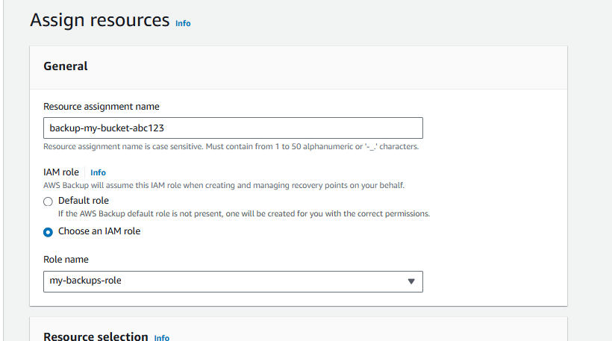The width and height of the screenshot is (612, 341).
Task: Select the Choose an IAM role radio button
Action: (x=48, y=232)
